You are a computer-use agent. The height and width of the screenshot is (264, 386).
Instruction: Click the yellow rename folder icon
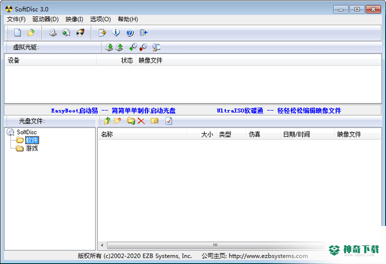[154, 121]
